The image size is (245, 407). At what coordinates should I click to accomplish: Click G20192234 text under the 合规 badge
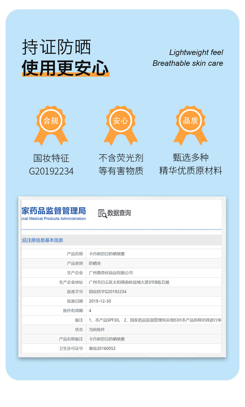[51, 171]
